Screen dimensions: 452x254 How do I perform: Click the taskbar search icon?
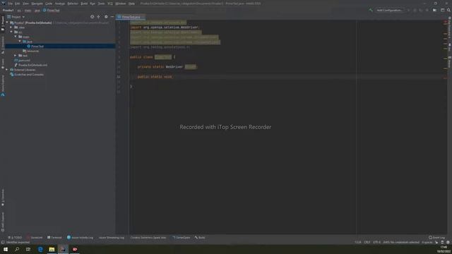pos(17,249)
